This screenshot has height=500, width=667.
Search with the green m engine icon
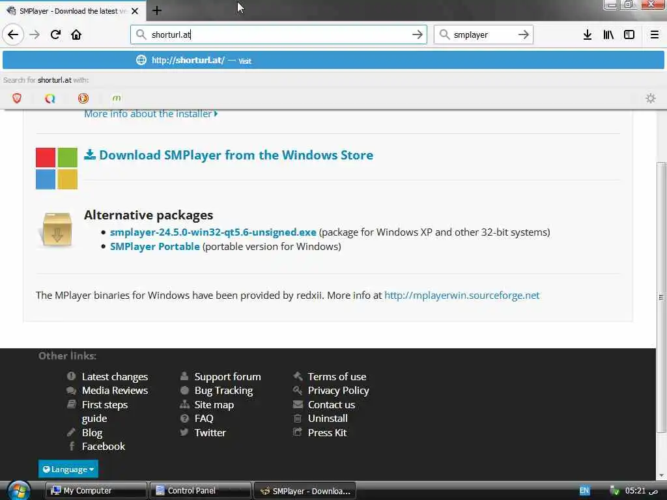pos(117,98)
